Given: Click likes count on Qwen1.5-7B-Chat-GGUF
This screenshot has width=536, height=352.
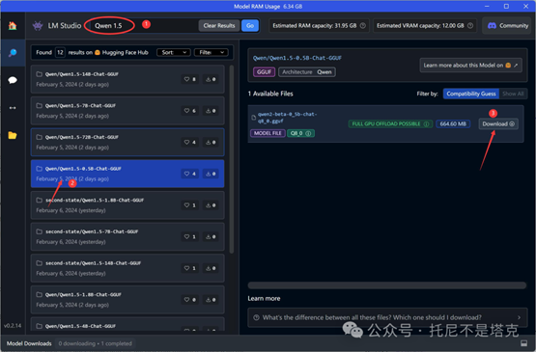Looking at the screenshot, I should [190, 111].
